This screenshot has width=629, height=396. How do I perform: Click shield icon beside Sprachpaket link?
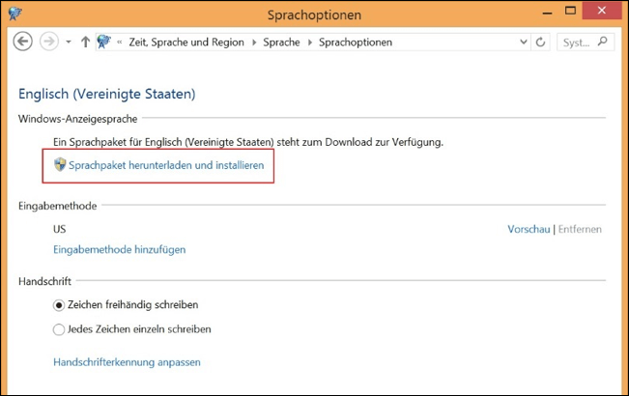(x=60, y=164)
